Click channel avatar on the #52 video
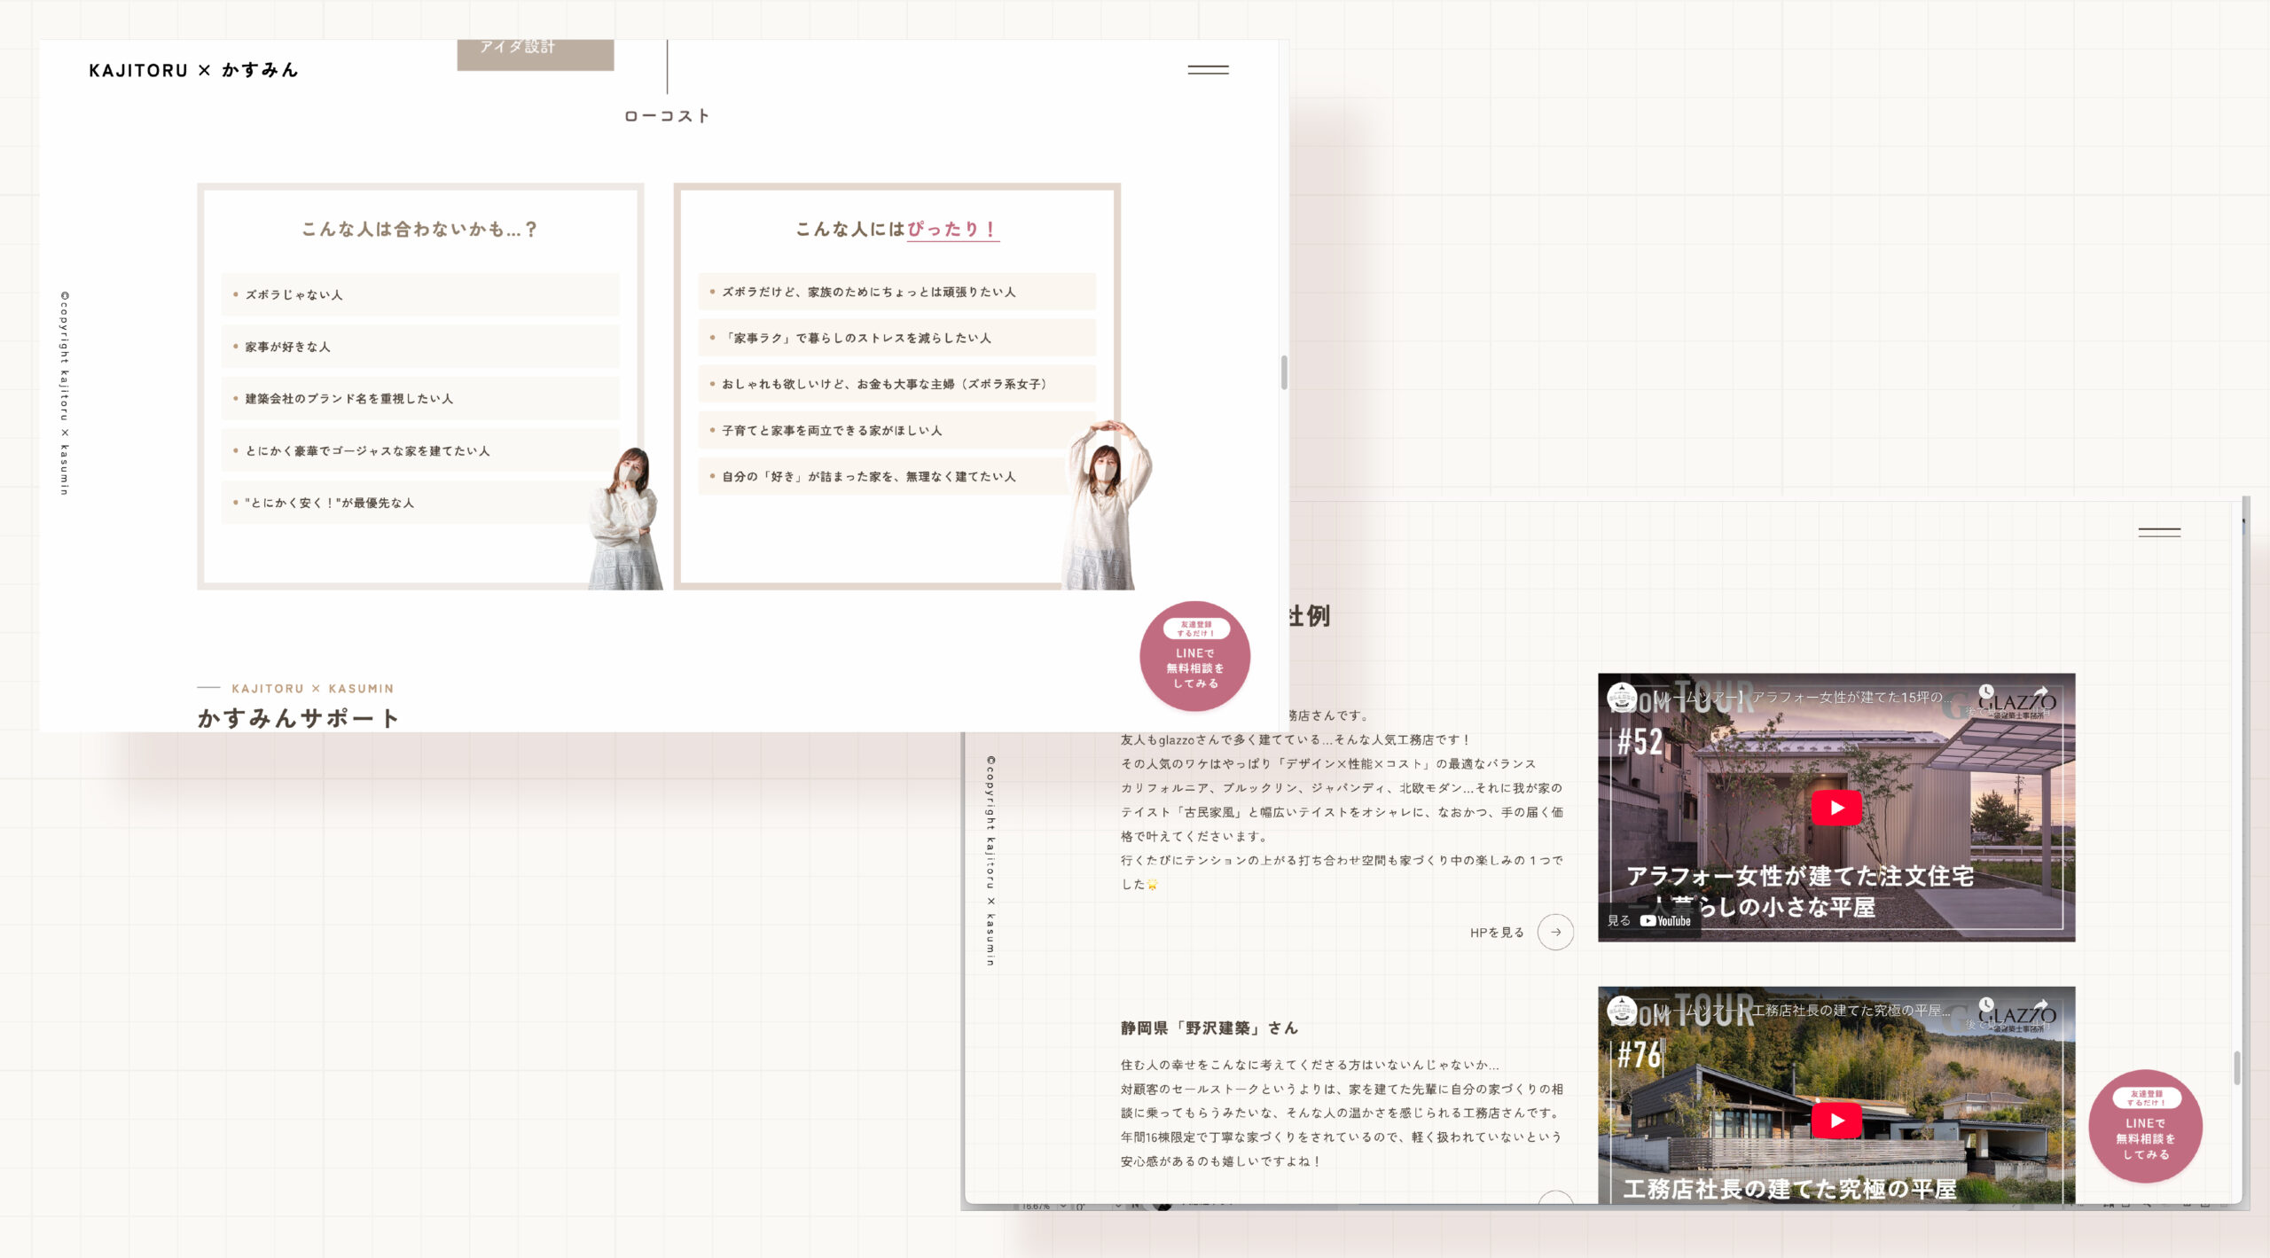 1623,698
